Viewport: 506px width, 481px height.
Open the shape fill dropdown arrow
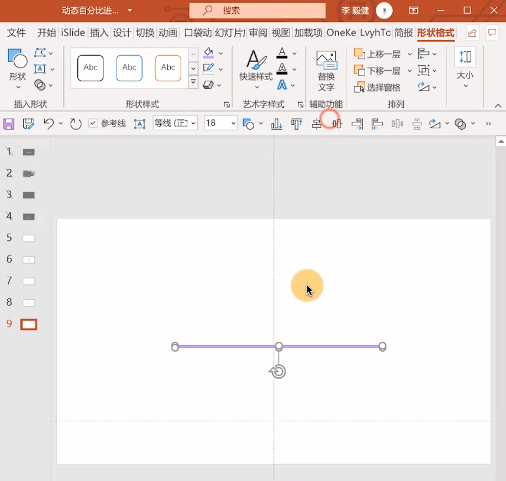click(221, 53)
